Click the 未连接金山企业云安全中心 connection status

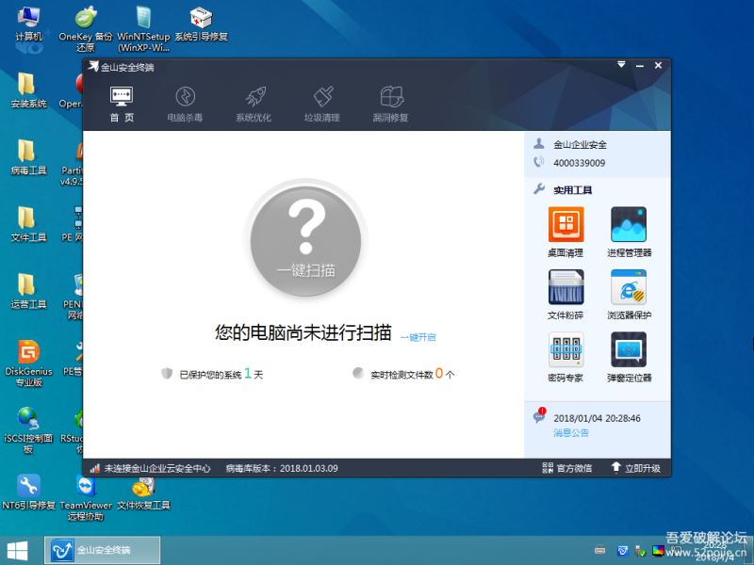(151, 468)
